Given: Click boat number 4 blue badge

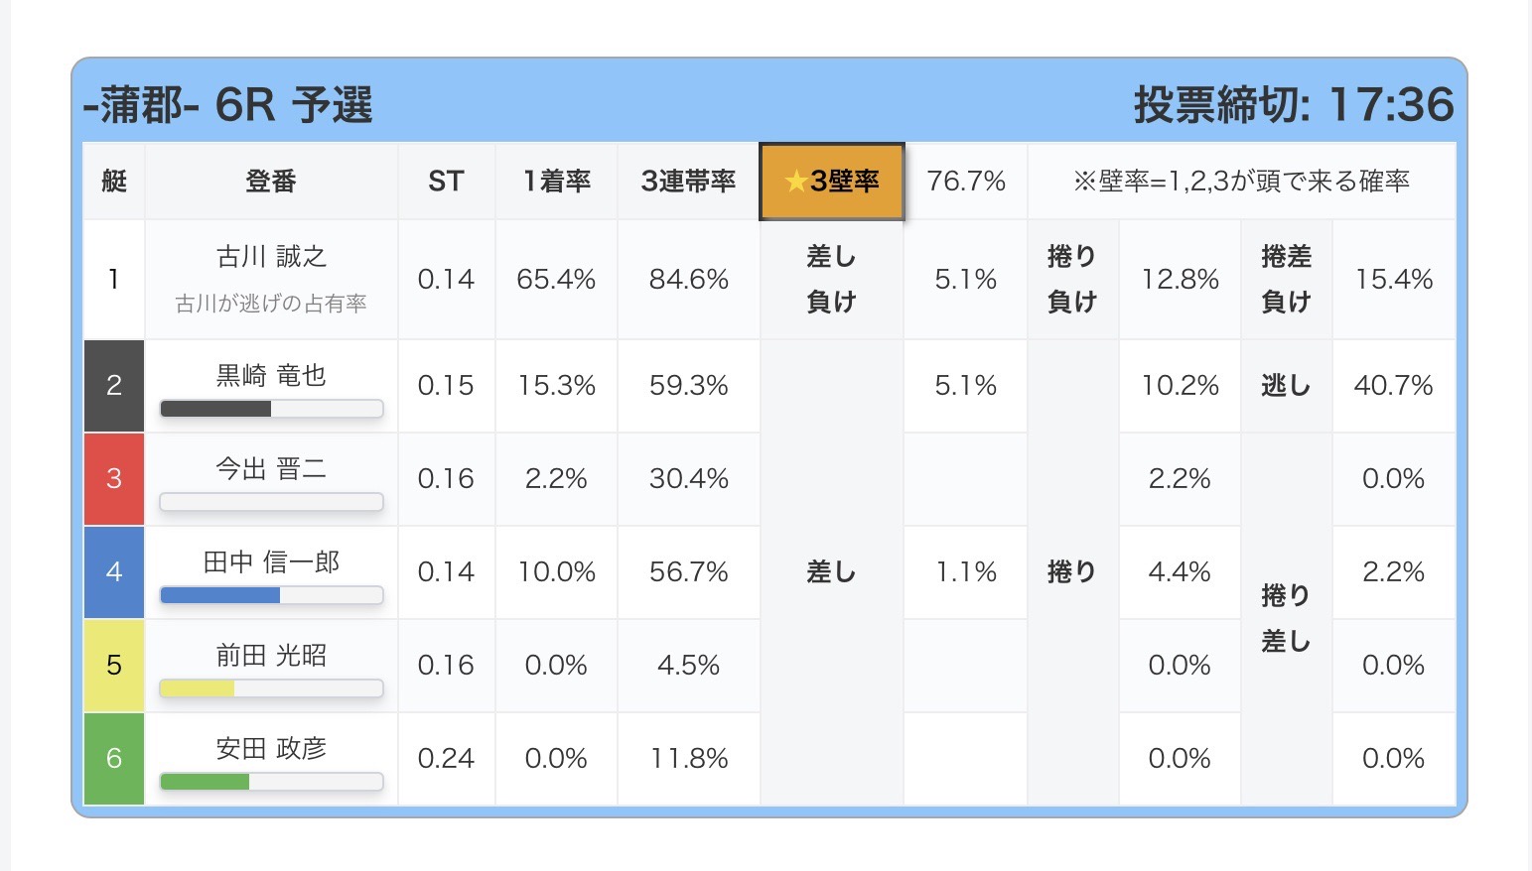Looking at the screenshot, I should (x=114, y=572).
